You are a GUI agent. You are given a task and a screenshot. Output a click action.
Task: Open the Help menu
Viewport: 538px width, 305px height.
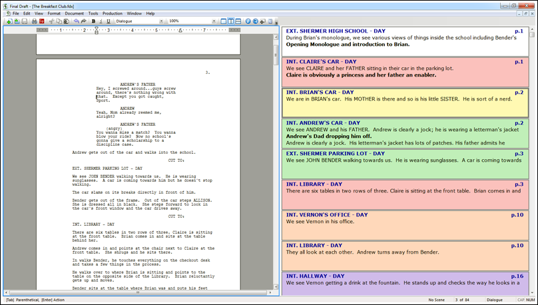pyautogui.click(x=150, y=13)
